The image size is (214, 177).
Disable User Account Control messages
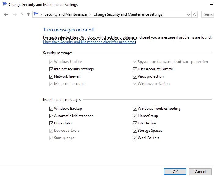point(135,69)
